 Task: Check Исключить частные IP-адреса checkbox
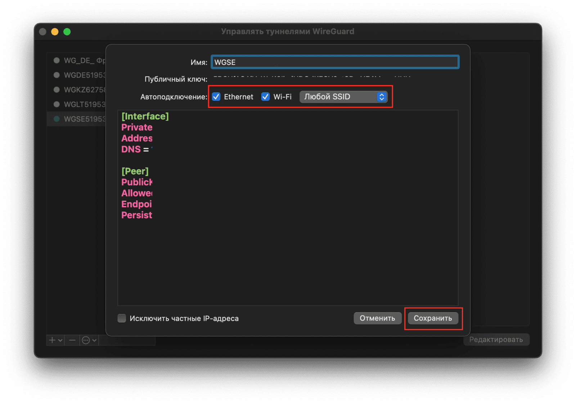coord(122,318)
